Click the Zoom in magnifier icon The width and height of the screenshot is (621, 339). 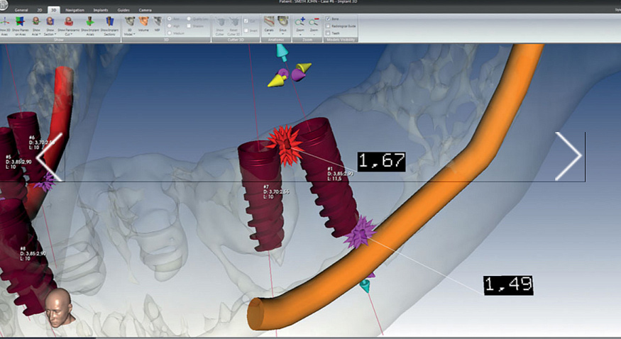pos(300,22)
